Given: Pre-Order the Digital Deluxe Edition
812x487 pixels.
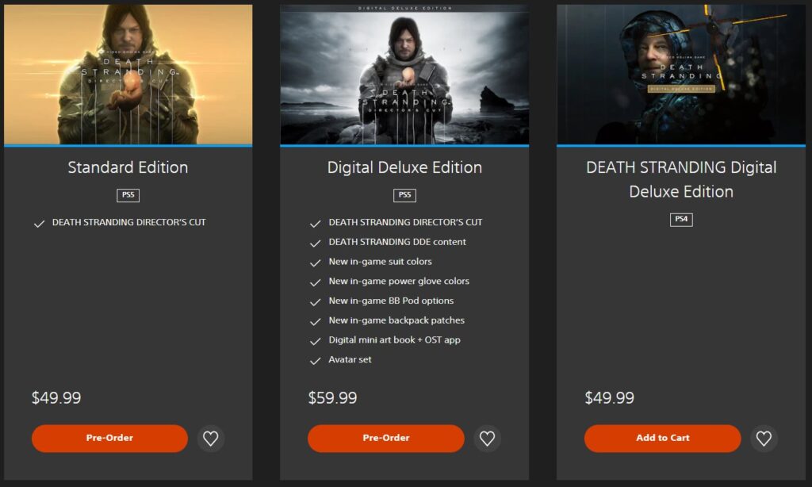Looking at the screenshot, I should (386, 438).
